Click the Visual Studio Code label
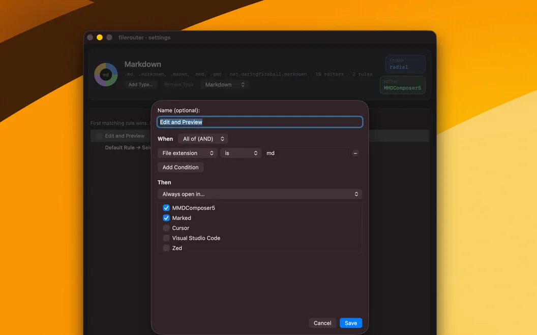Viewport: 537px width, 335px height. coord(196,238)
